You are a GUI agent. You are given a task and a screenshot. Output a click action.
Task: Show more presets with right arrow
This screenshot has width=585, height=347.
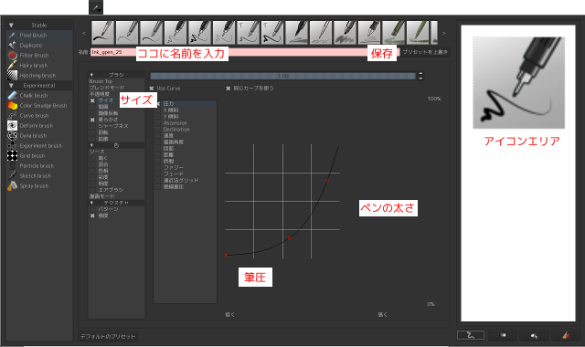444,33
